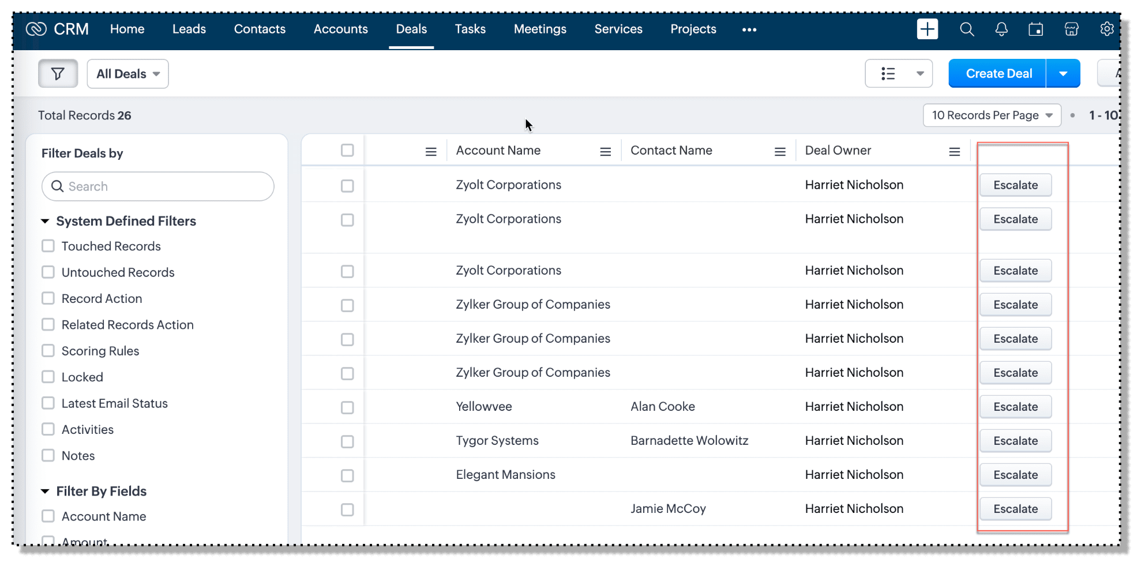Viewport: 1141px width, 566px height.
Task: Select the Yellowvee row checkbox
Action: coord(347,407)
